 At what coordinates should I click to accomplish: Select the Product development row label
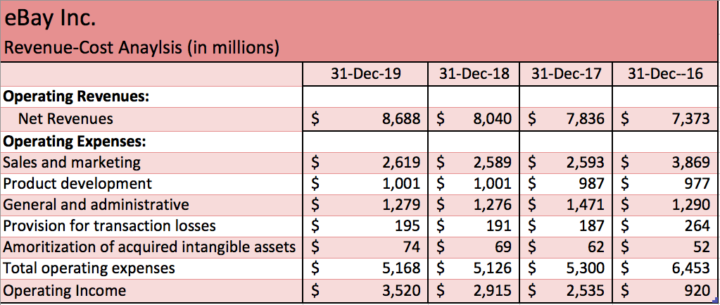coord(77,184)
